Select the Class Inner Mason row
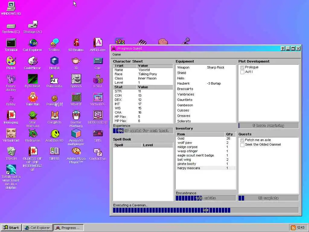The image size is (309, 232). click(x=143, y=78)
